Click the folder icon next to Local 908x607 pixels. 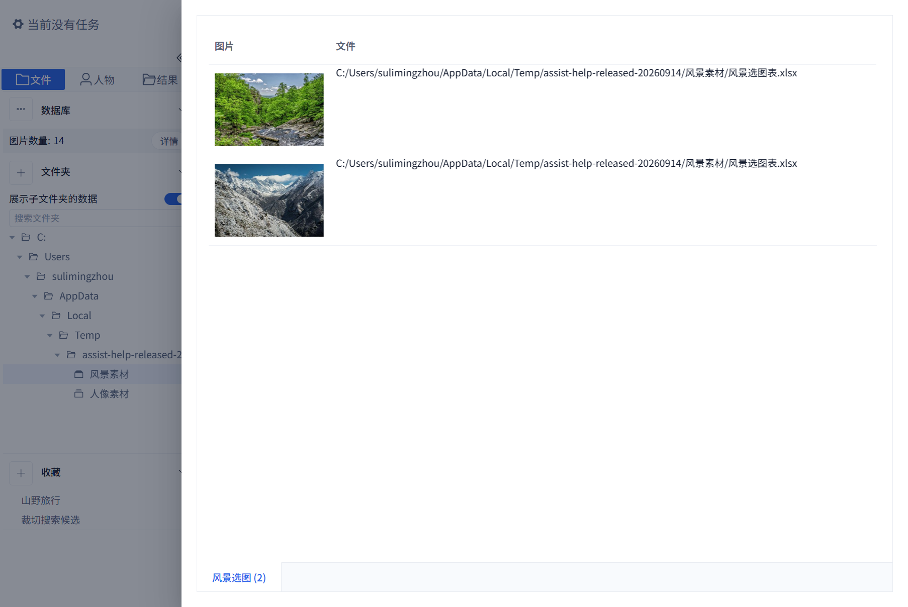tap(56, 316)
